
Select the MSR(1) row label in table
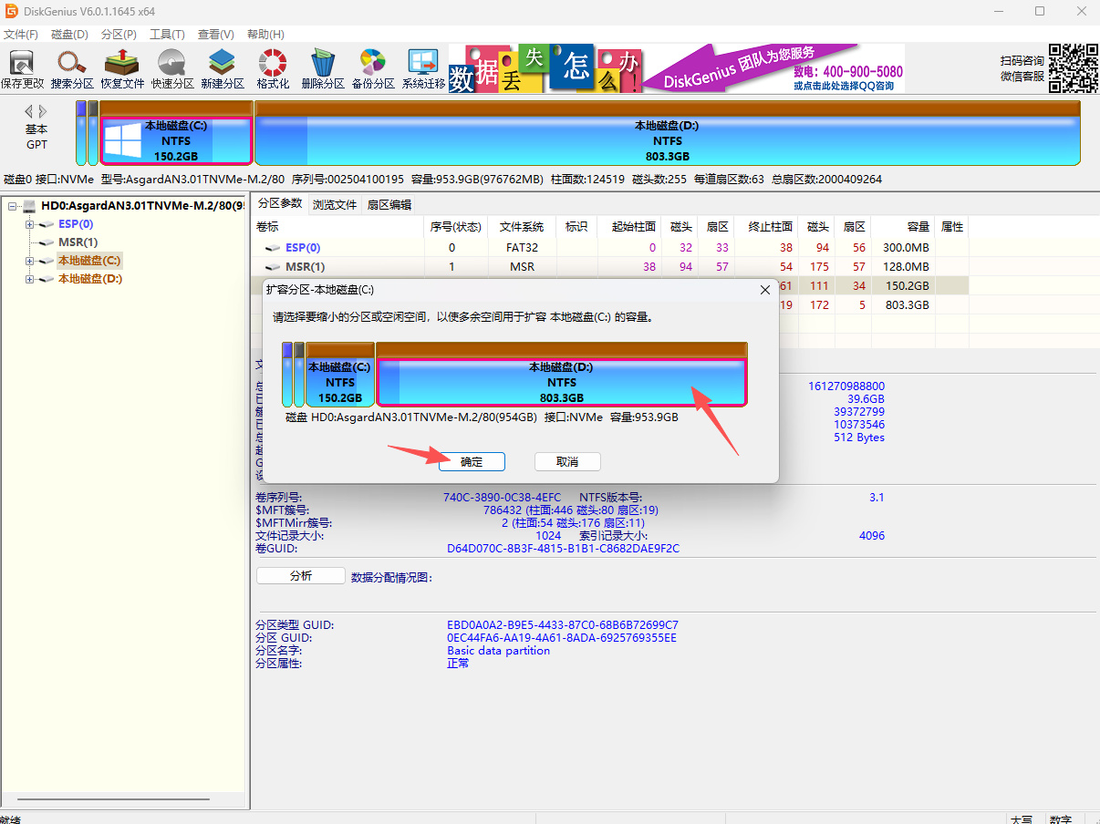[305, 267]
